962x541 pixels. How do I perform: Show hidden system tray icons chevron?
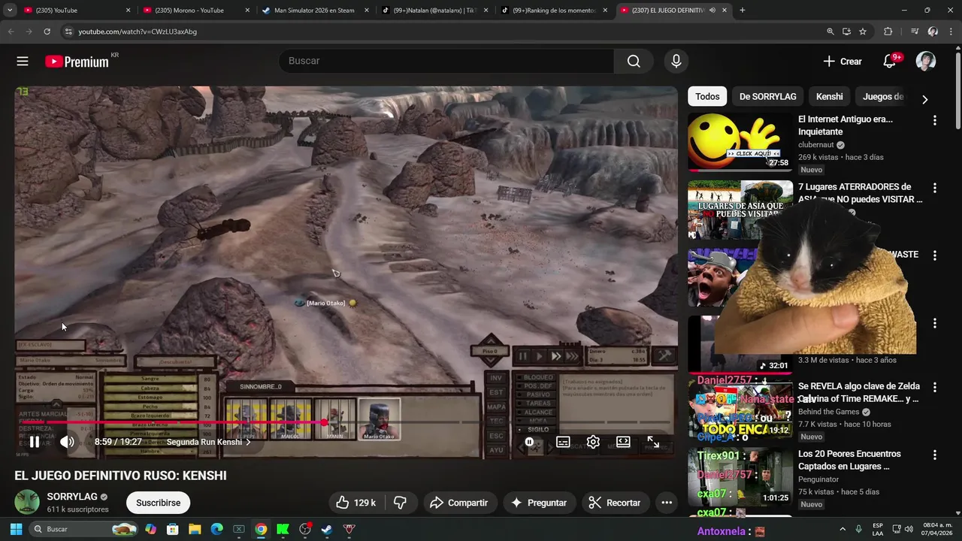(x=842, y=529)
